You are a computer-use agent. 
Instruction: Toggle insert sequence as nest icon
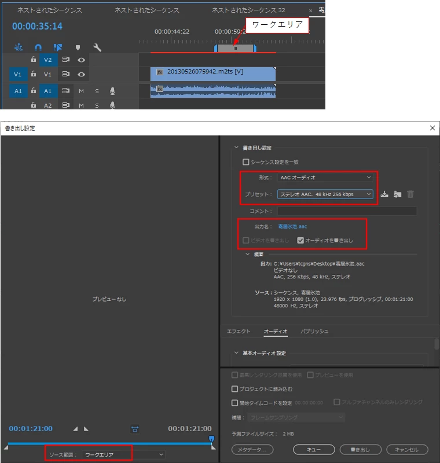tap(19, 47)
